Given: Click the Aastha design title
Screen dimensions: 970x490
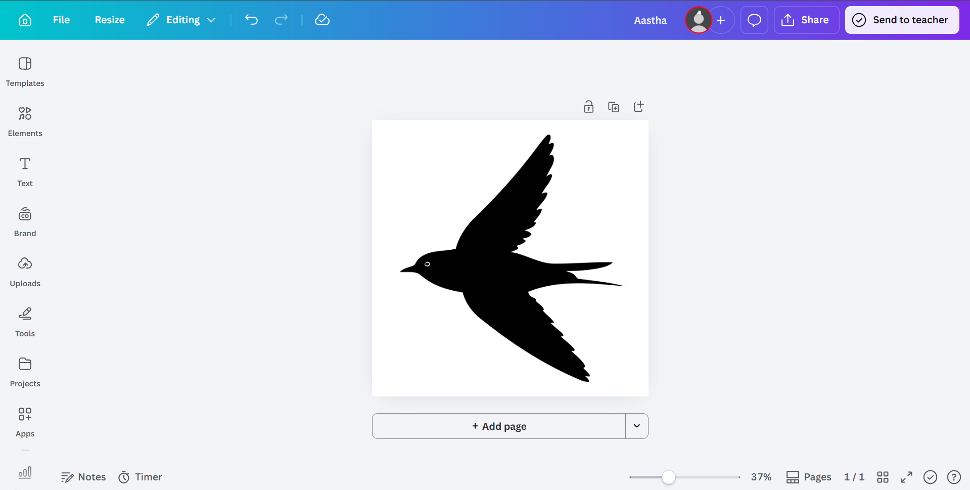Looking at the screenshot, I should pos(650,20).
